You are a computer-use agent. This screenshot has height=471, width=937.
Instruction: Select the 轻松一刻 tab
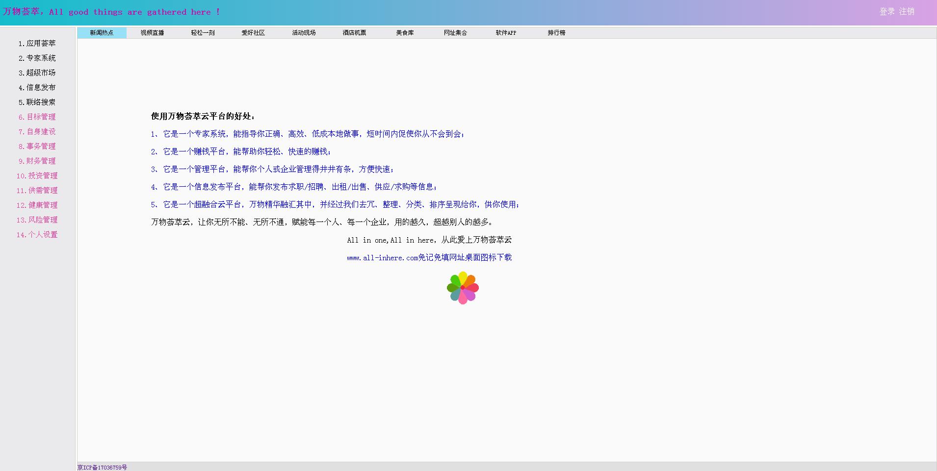pyautogui.click(x=203, y=33)
